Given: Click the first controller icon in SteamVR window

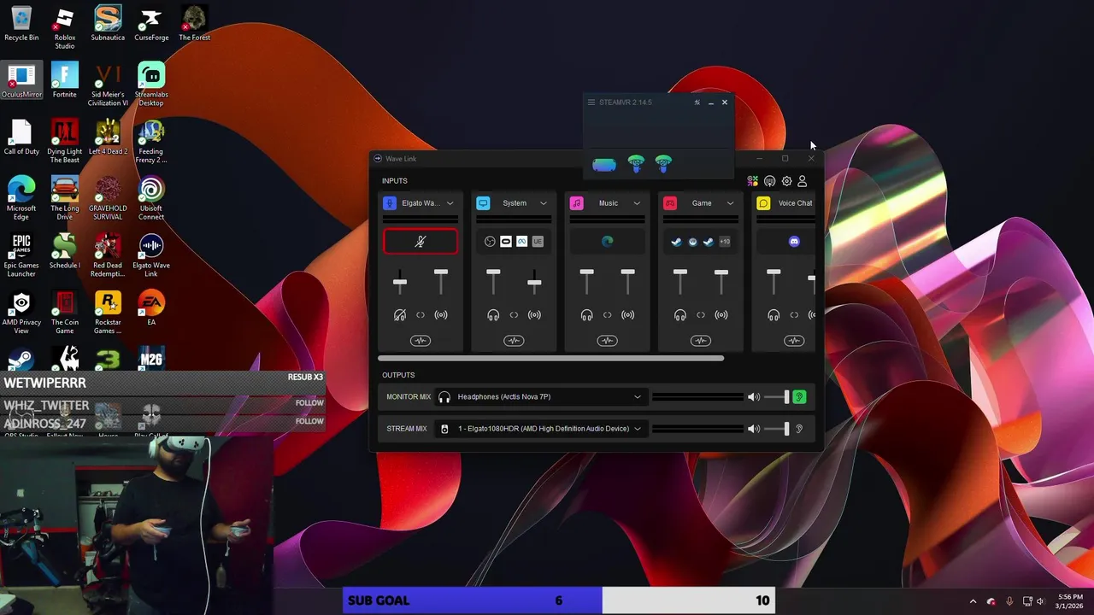Looking at the screenshot, I should (636, 164).
